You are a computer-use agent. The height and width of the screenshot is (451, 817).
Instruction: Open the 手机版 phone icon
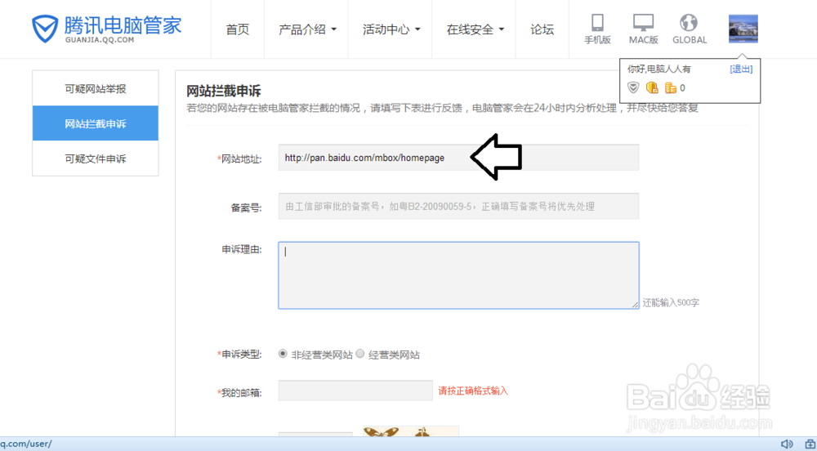(x=597, y=23)
